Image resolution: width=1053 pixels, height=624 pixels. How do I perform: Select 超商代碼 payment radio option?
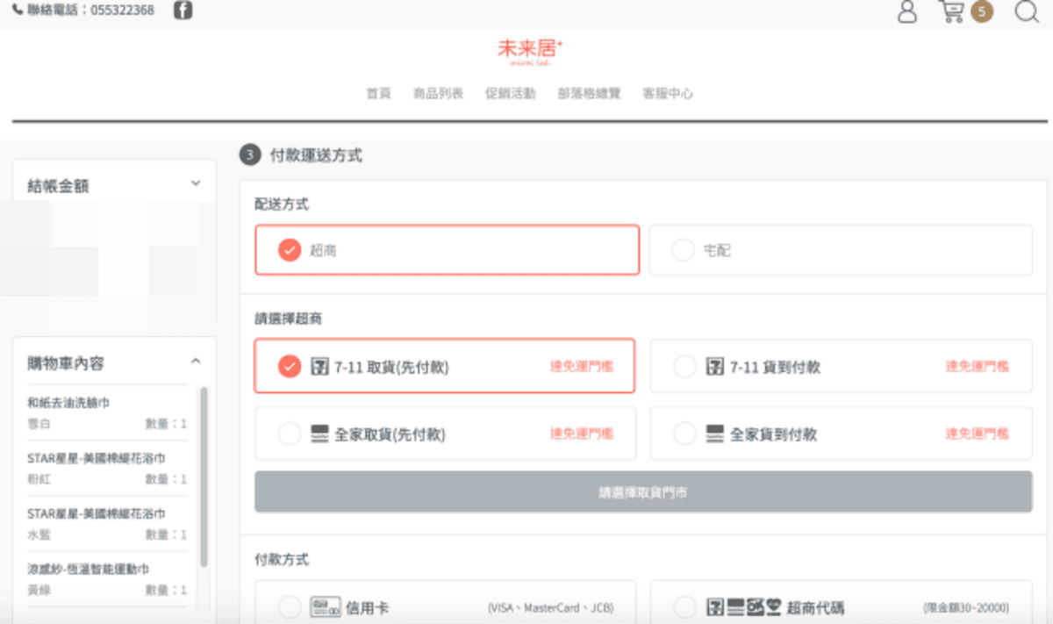tap(684, 607)
